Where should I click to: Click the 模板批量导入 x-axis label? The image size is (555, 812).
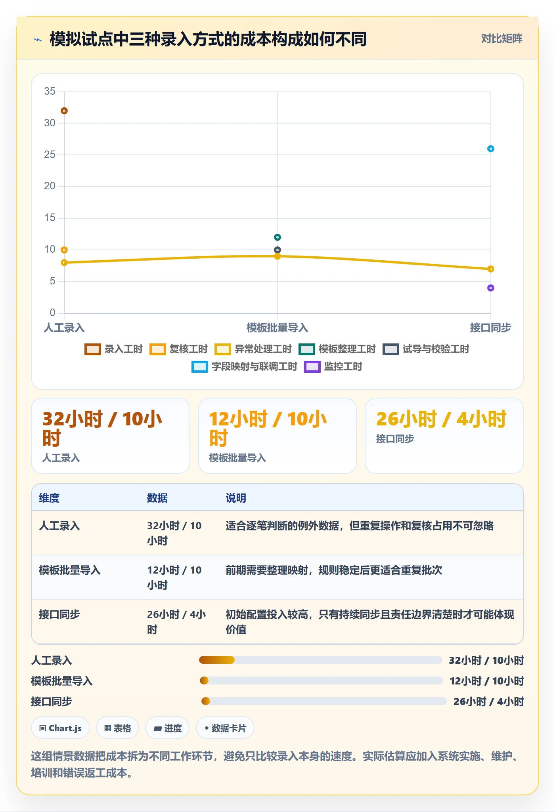(277, 328)
